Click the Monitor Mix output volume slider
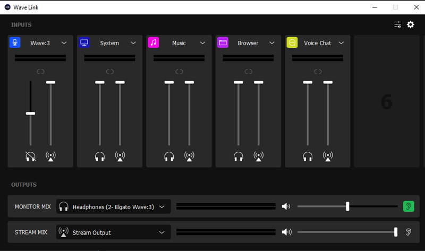The width and height of the screenshot is (425, 251). click(347, 206)
